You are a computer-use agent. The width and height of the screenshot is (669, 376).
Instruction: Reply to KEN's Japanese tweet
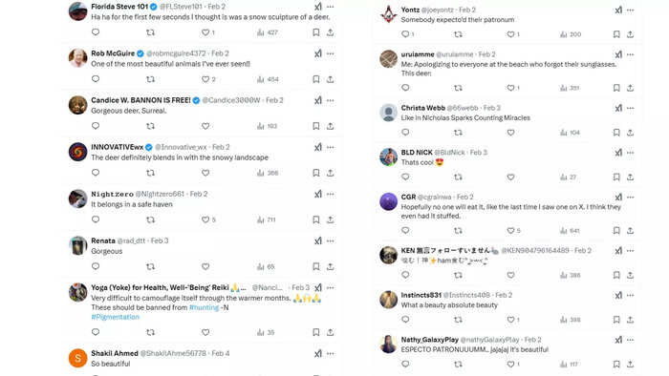pos(405,275)
